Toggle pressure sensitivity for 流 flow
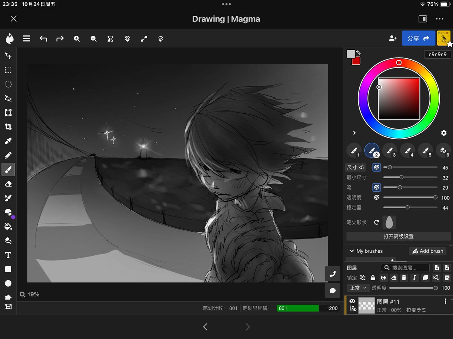This screenshot has height=339, width=453. point(376,187)
